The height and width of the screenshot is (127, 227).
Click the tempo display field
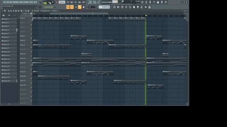pyautogui.click(x=62, y=2)
